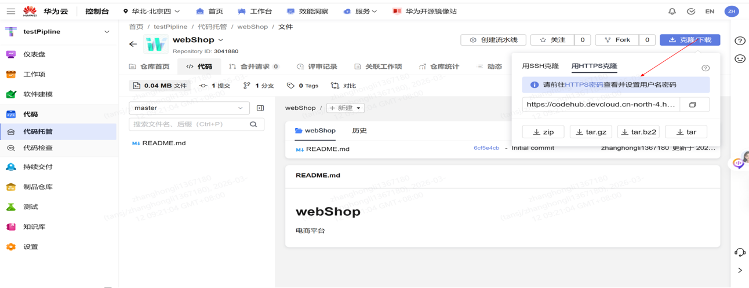Open 测试 in the sidebar
749x288 pixels.
click(x=30, y=206)
